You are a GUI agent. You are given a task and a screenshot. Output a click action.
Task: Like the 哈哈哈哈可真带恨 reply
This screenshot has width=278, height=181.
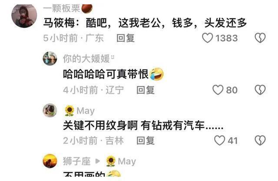(218, 90)
